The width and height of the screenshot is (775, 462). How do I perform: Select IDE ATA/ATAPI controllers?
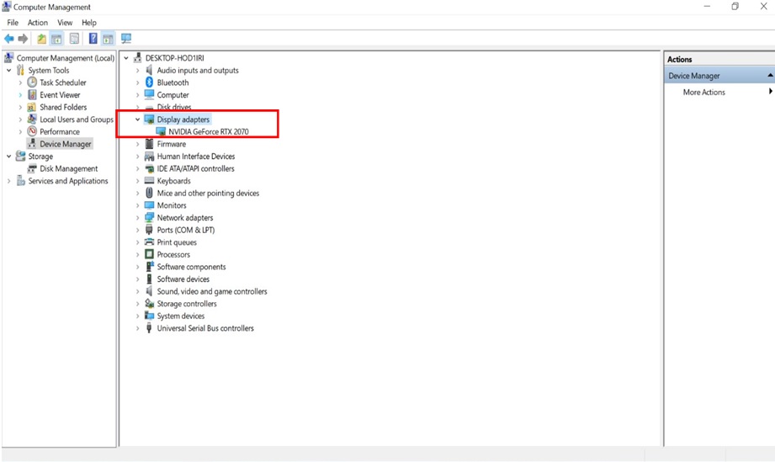[196, 168]
